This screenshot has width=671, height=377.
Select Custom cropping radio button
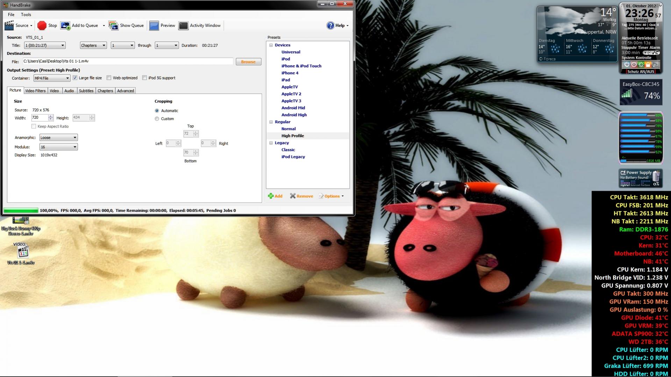coord(157,119)
